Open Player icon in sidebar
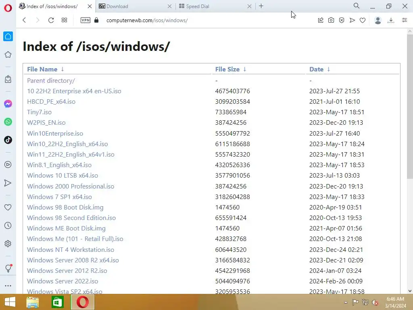 pyautogui.click(x=8, y=165)
